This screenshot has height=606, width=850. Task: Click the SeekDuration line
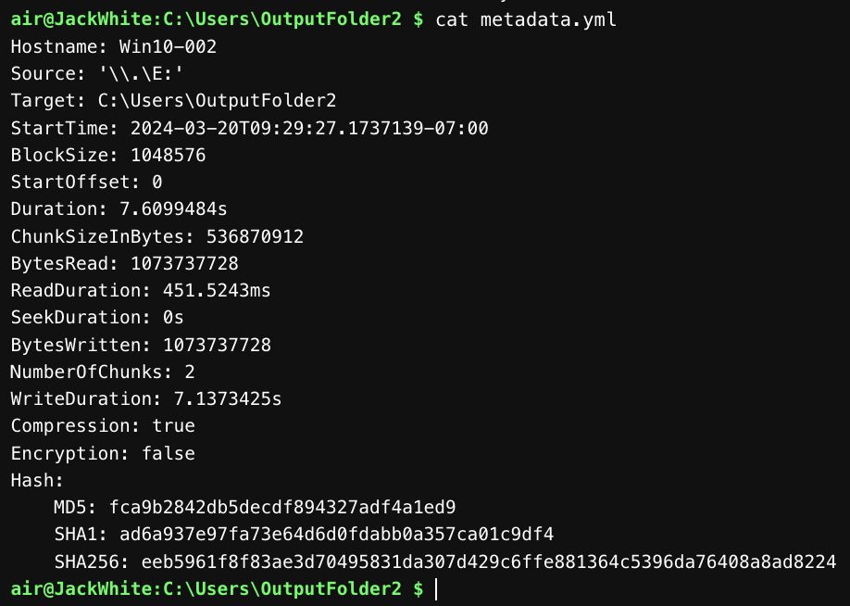pos(97,318)
